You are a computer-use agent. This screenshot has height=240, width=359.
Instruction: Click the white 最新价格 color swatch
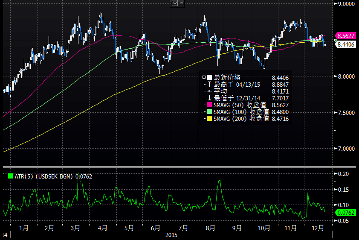209,78
